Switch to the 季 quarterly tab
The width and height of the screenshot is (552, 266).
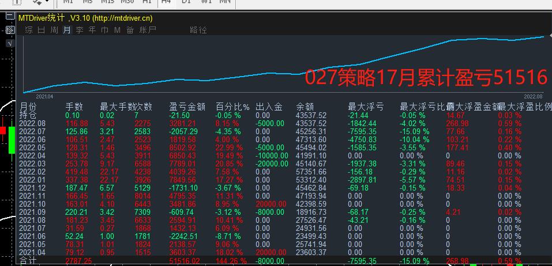click(x=80, y=30)
